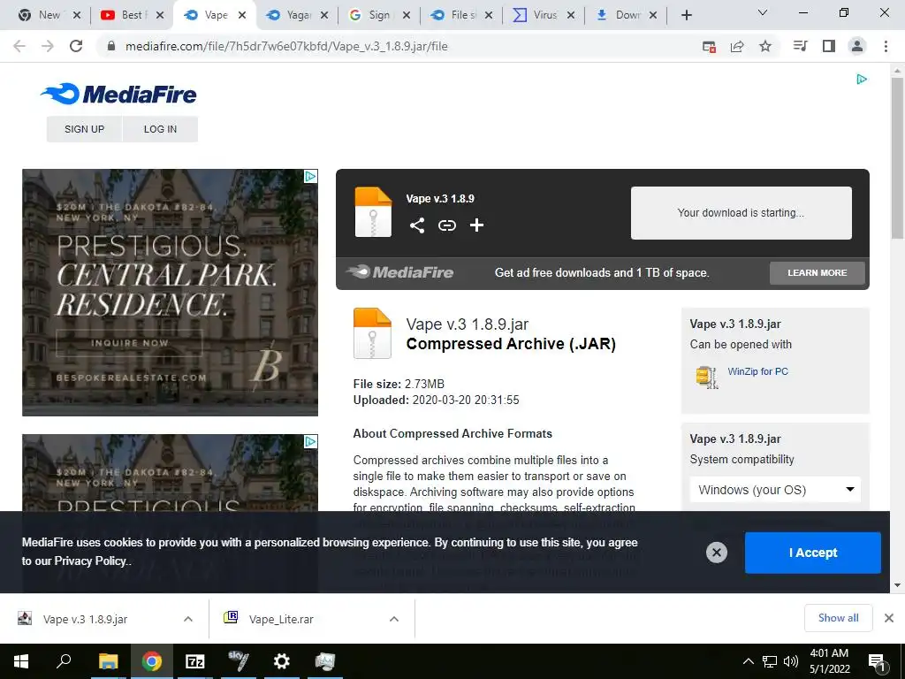905x679 pixels.
Task: Expand options for Vape_Lite.rar download
Action: (394, 619)
